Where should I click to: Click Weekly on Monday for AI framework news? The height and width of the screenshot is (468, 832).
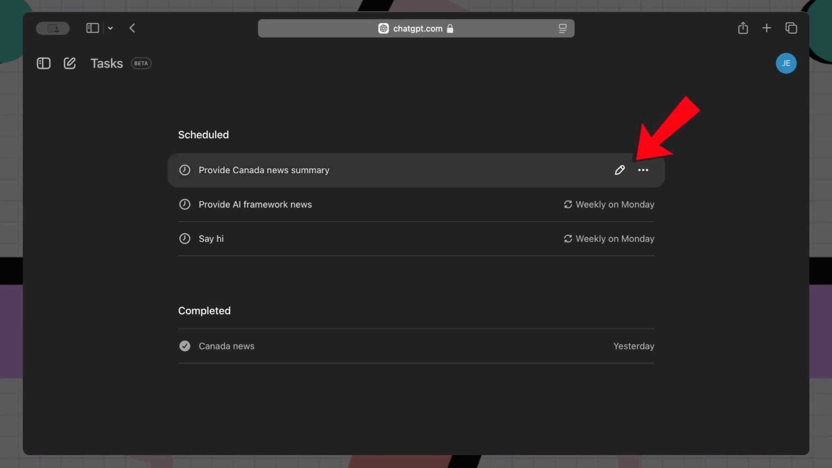609,204
